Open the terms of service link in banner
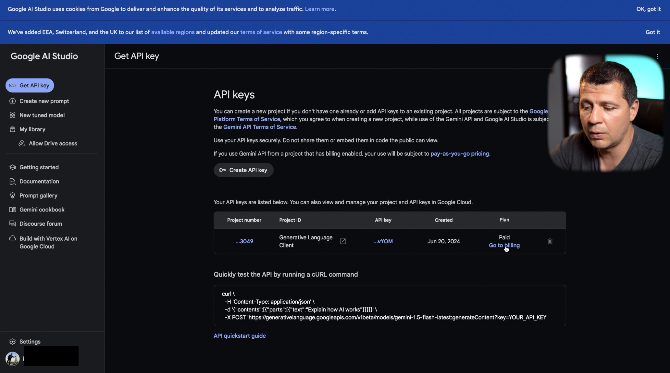Viewport: 670px width, 373px height. click(x=261, y=32)
